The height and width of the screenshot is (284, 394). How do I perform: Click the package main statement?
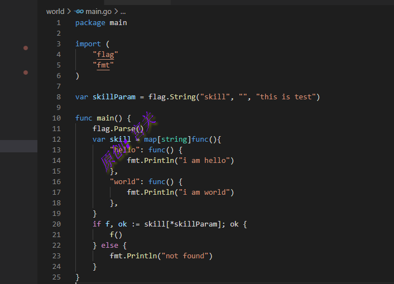(x=101, y=23)
